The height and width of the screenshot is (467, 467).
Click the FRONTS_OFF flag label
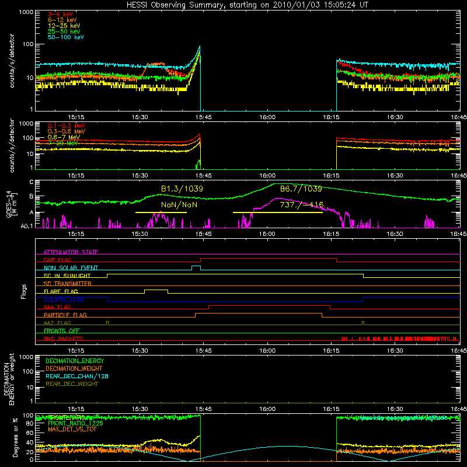tap(62, 330)
